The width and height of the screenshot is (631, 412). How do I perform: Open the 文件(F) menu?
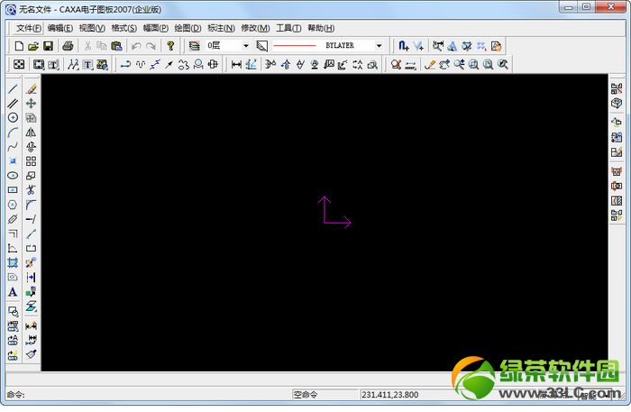pos(28,28)
